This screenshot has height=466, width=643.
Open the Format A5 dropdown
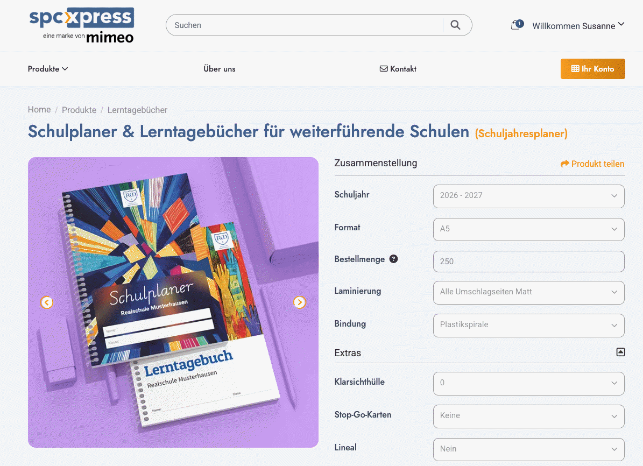click(528, 229)
